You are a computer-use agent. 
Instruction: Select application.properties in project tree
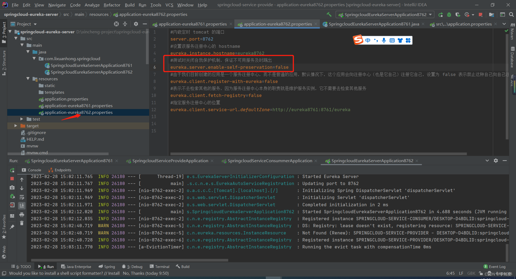(x=66, y=99)
